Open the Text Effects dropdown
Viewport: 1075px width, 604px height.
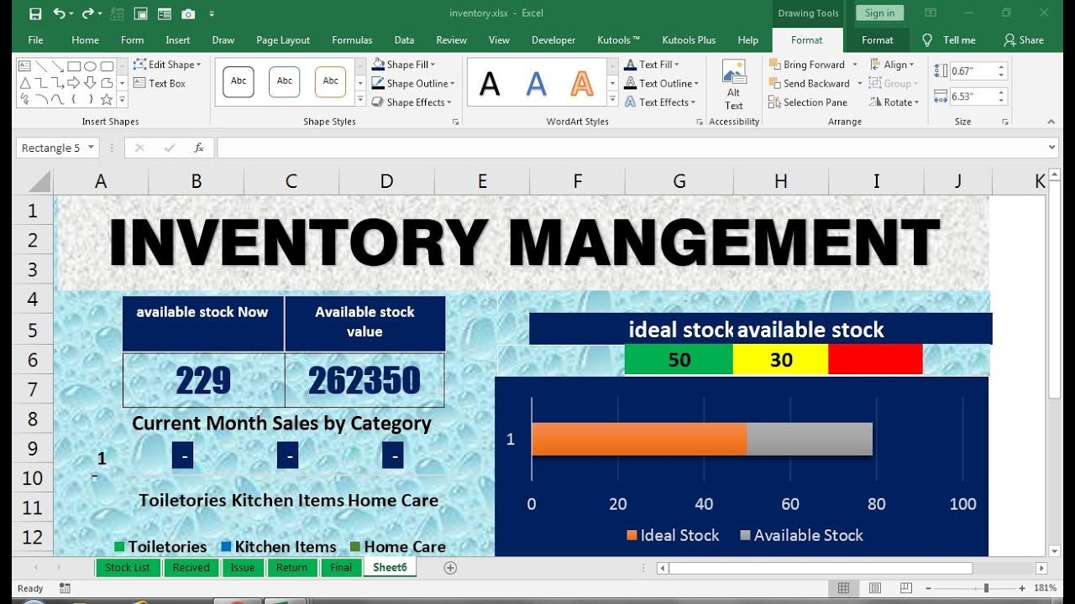click(x=660, y=102)
